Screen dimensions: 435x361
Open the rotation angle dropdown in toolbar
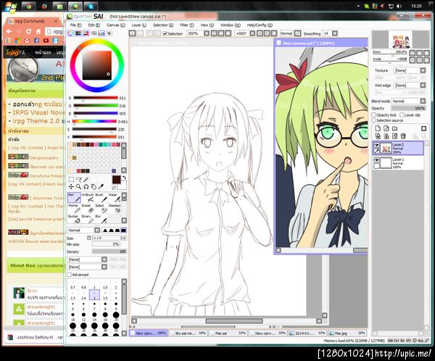[x=252, y=33]
